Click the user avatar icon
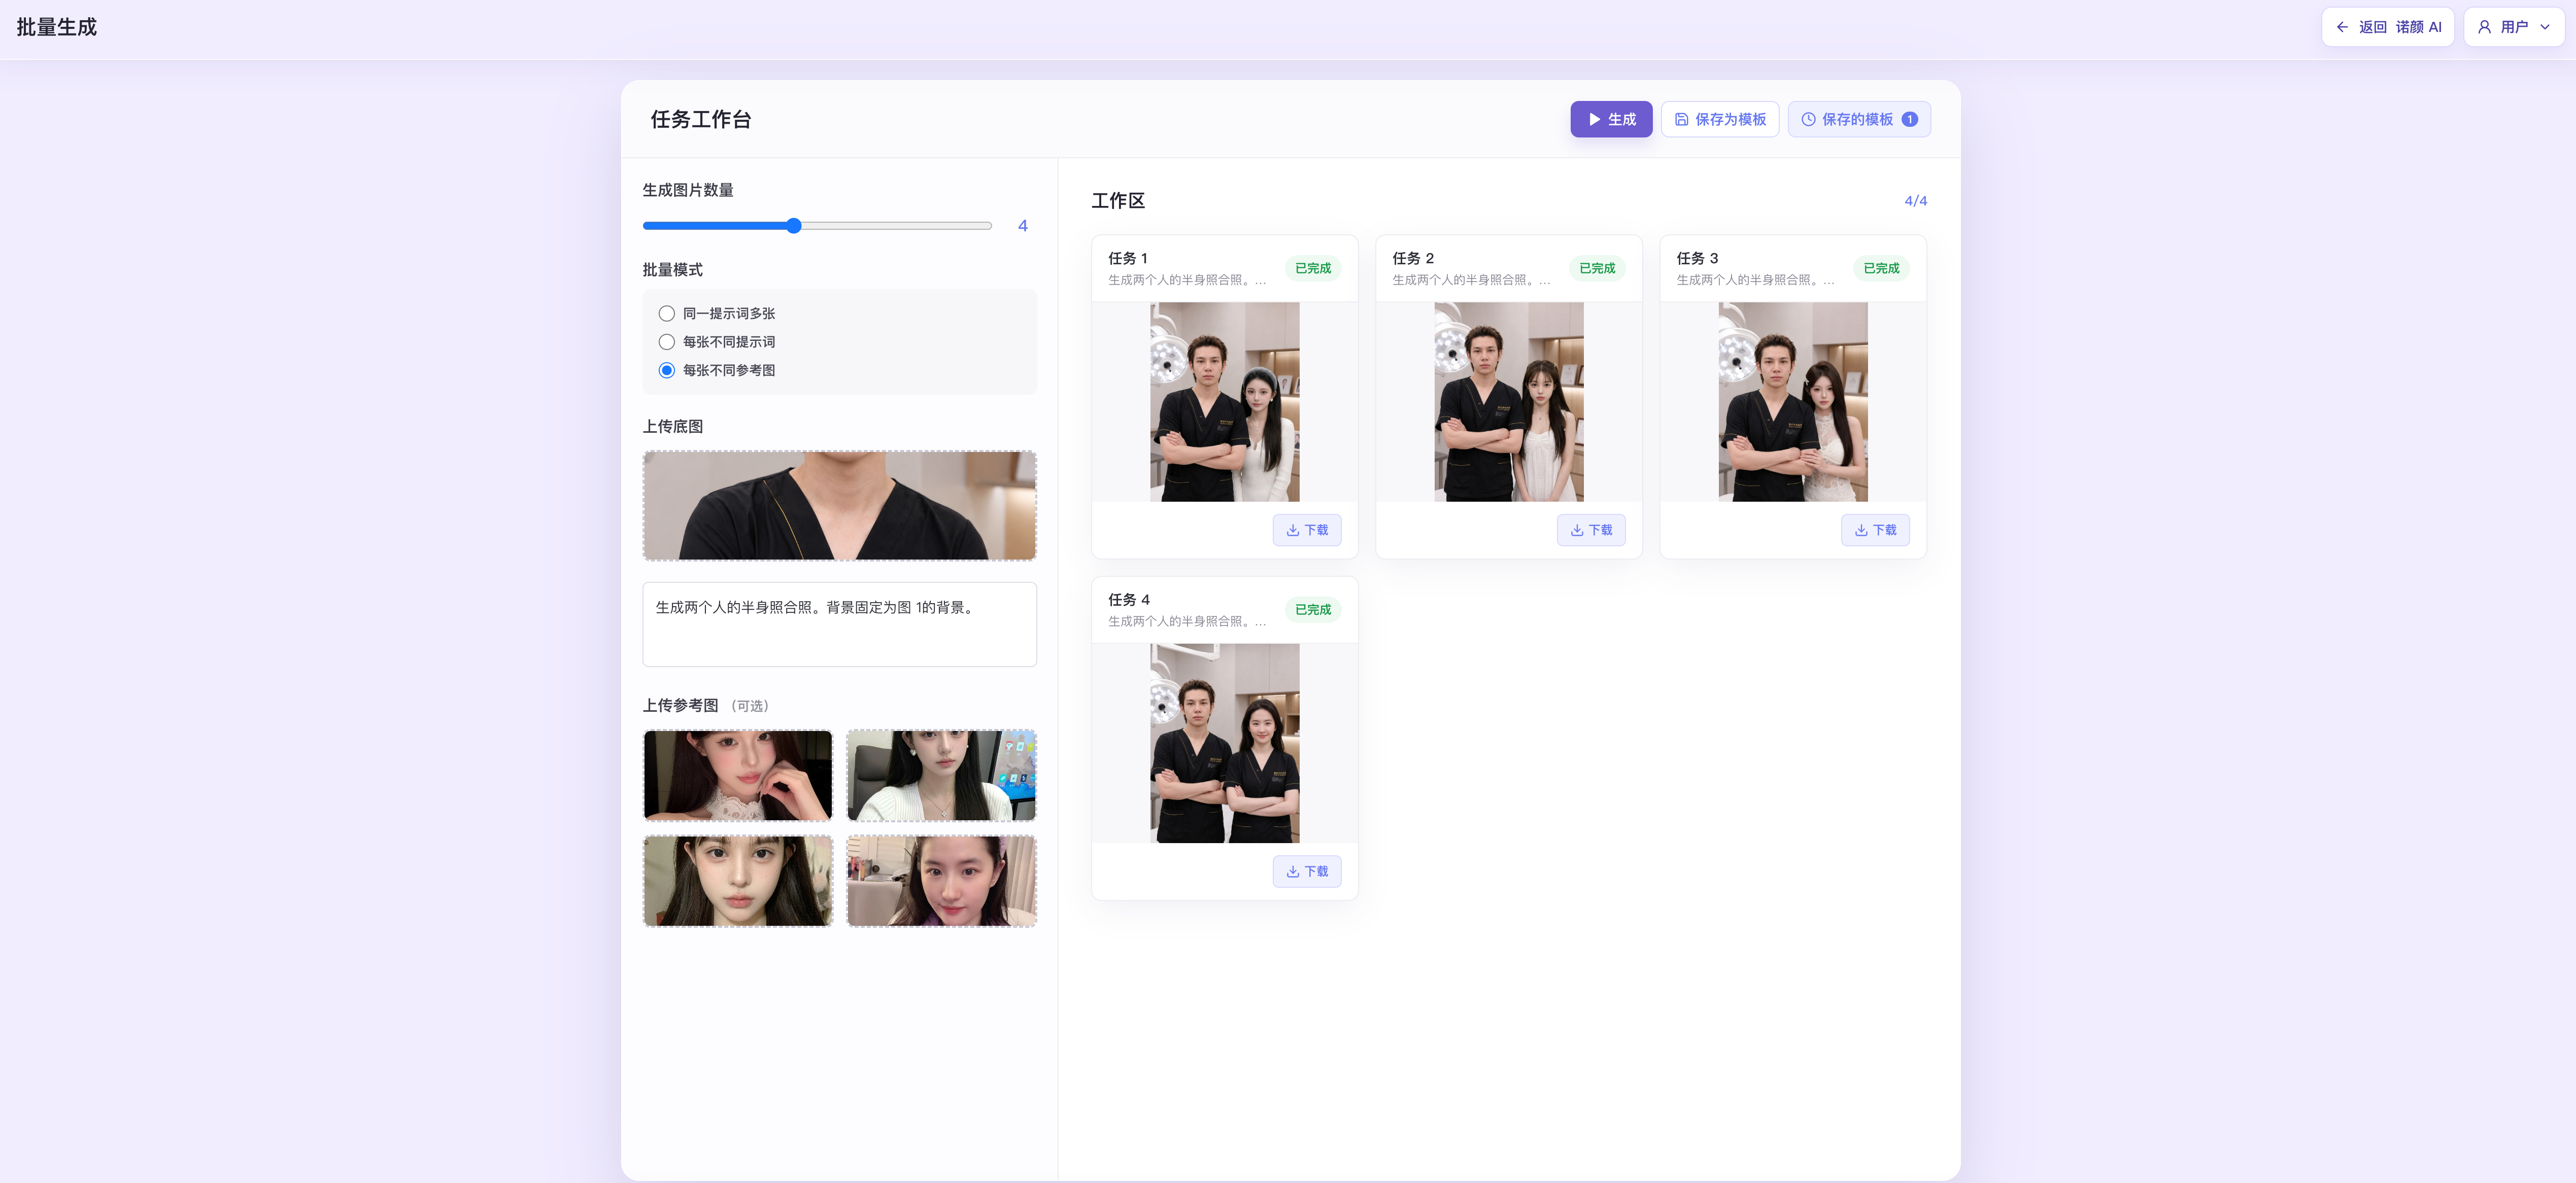The image size is (2576, 1183). coord(2484,27)
